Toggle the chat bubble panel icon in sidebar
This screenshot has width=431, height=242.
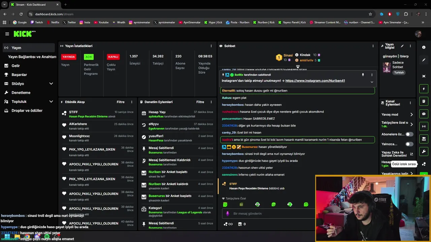coord(424,114)
